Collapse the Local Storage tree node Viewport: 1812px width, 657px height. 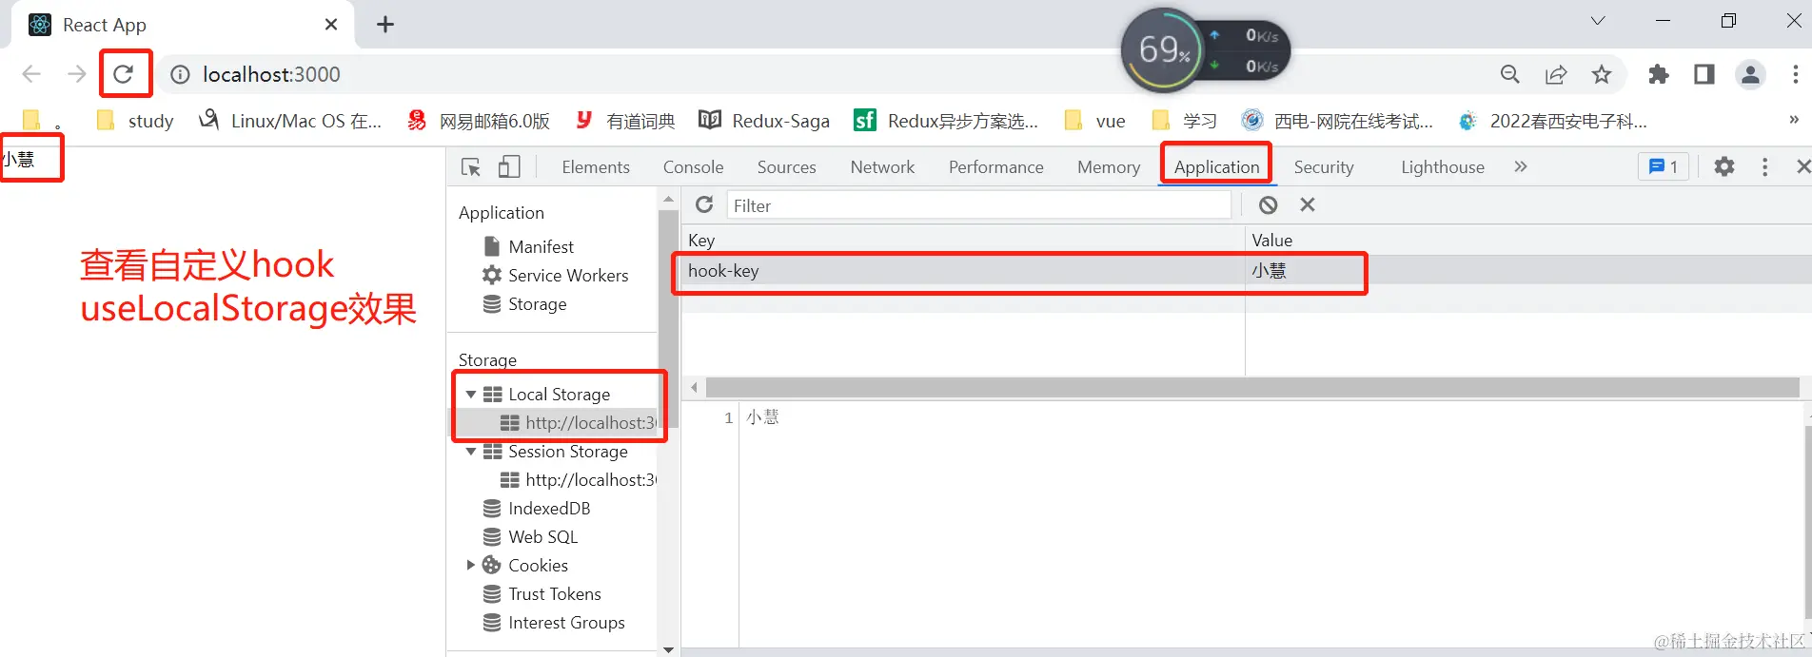pyautogui.click(x=470, y=394)
